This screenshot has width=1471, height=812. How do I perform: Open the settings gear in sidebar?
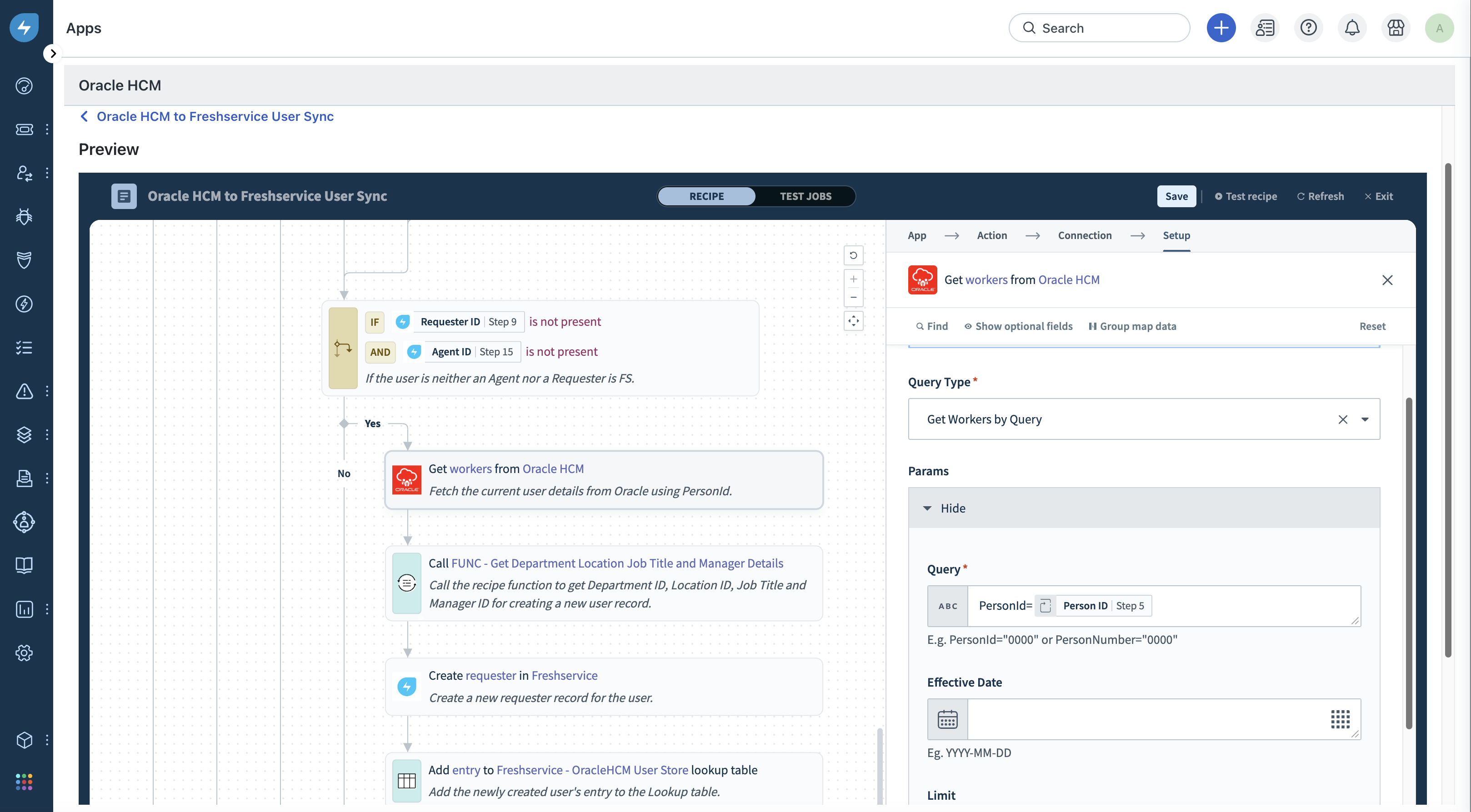pos(24,652)
